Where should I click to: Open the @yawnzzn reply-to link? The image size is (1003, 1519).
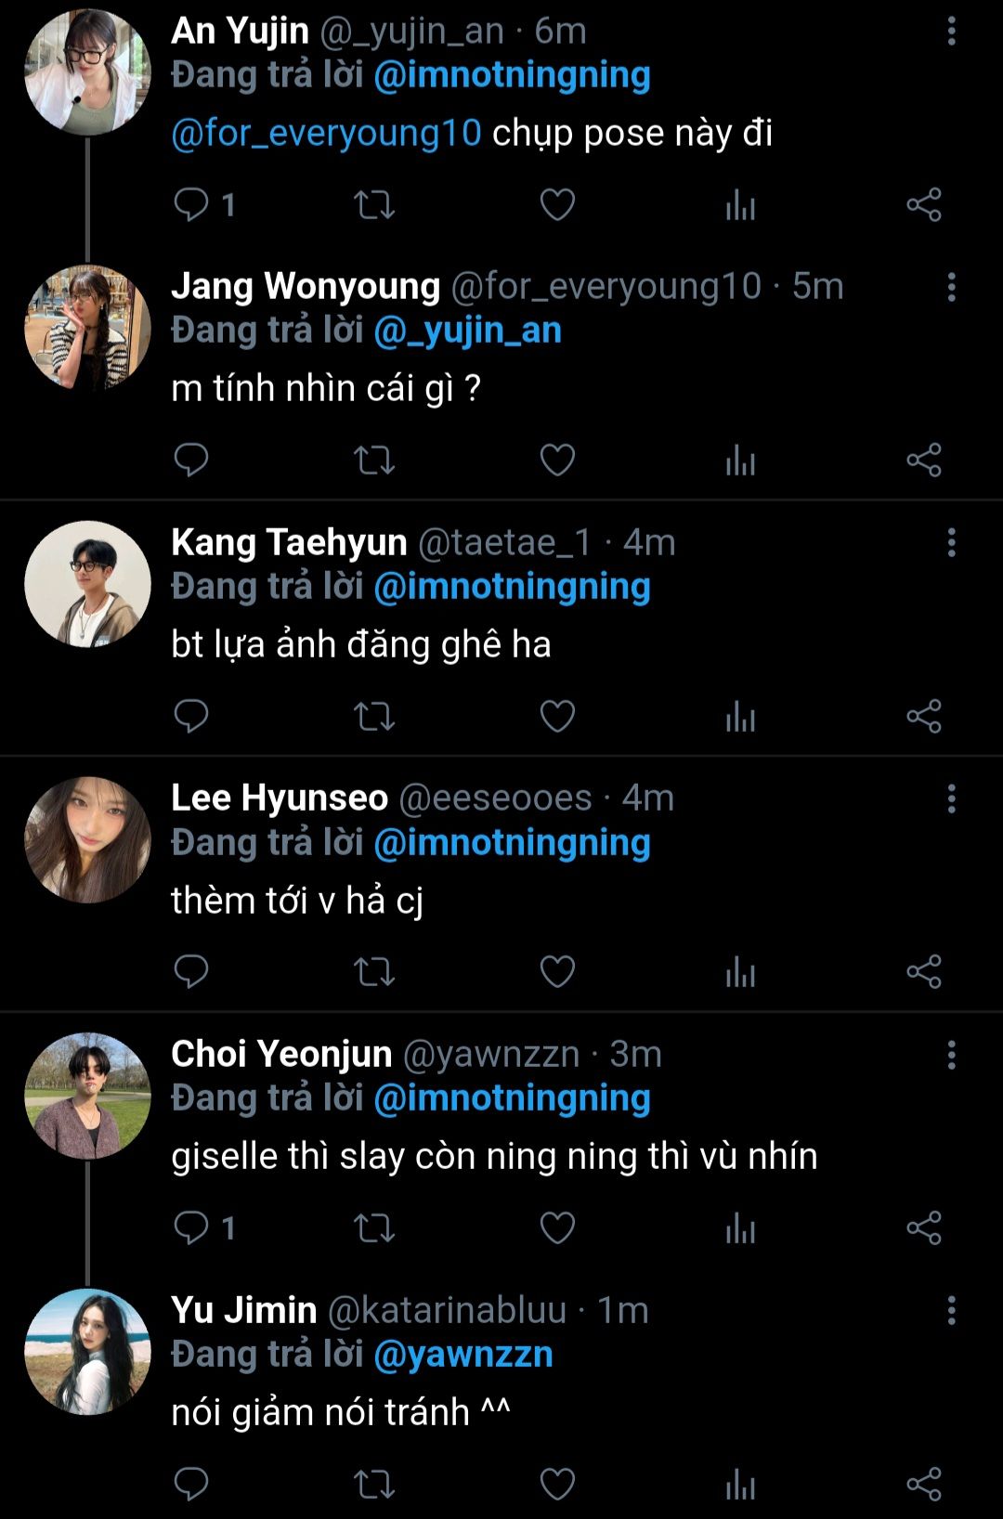(x=462, y=1355)
